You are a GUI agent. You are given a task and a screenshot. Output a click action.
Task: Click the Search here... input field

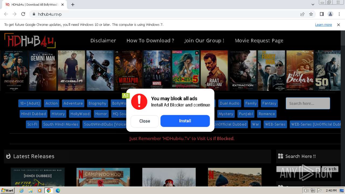click(308, 103)
